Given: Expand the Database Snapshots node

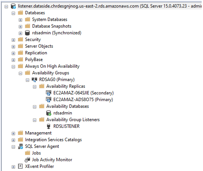Looking at the screenshot, I should (x=20, y=27).
